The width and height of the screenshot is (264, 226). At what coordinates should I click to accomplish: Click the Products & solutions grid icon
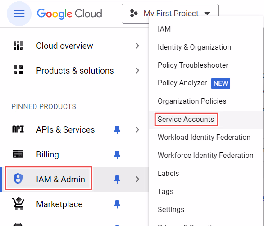tap(18, 70)
